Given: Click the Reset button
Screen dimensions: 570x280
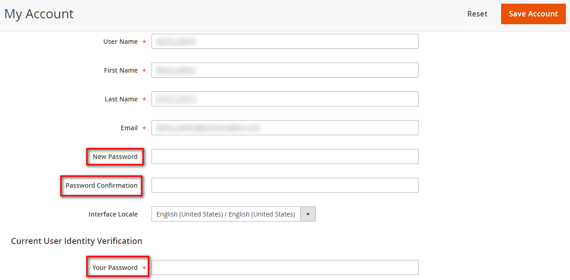Looking at the screenshot, I should [x=477, y=14].
